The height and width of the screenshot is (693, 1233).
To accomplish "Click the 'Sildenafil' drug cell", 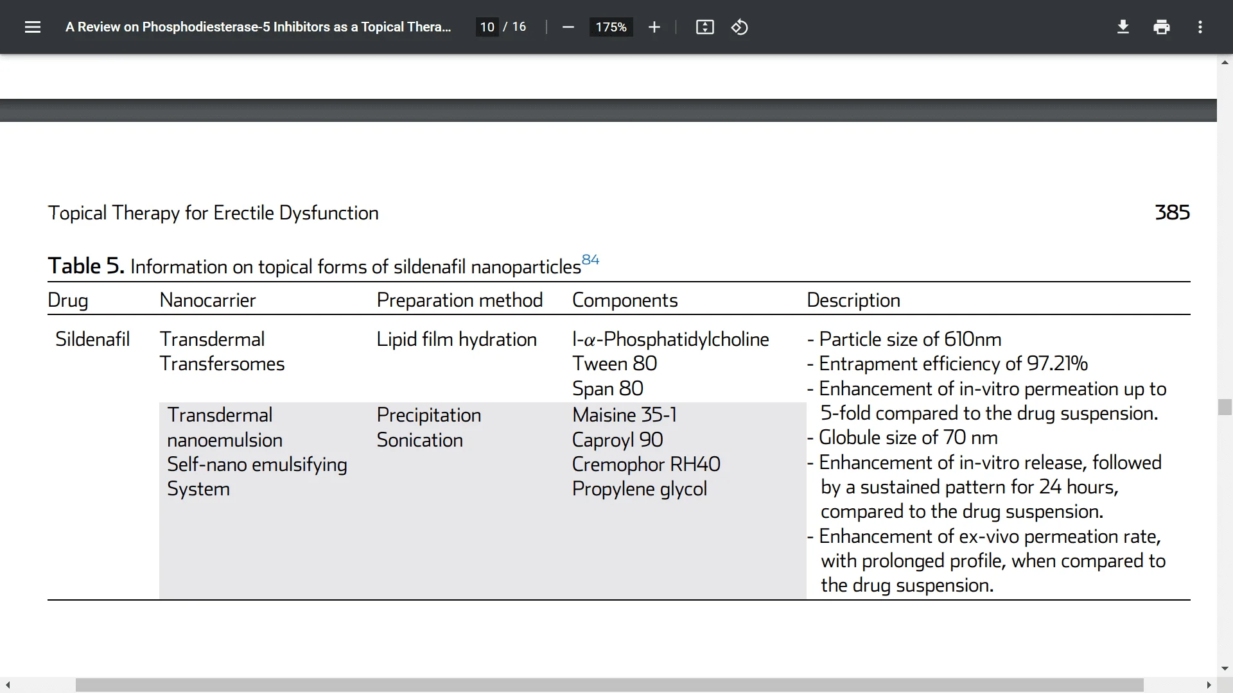I will (92, 339).
